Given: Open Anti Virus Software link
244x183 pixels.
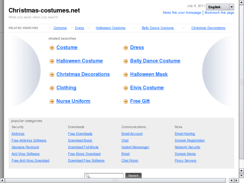Looking at the screenshot, I should pos(26,154).
